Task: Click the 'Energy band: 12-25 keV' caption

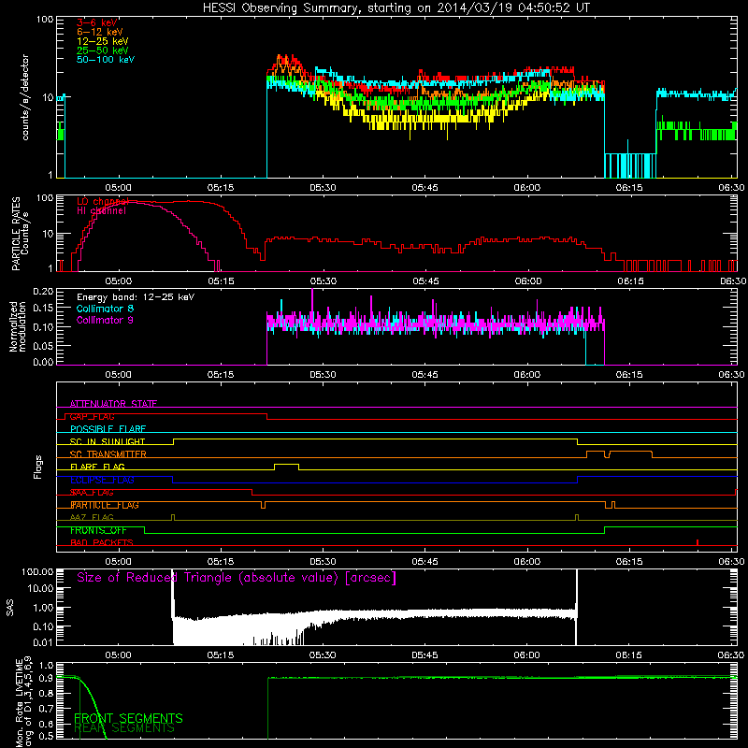Action: [136, 297]
